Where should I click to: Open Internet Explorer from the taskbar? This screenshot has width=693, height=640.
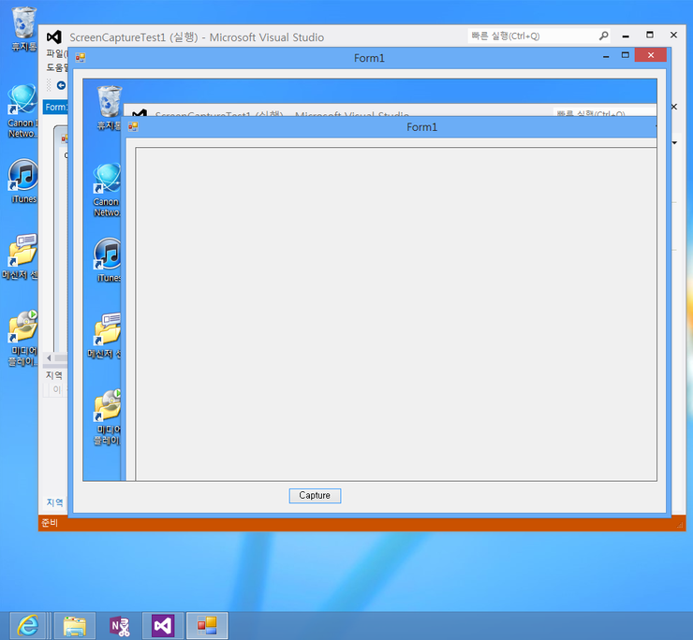29,626
